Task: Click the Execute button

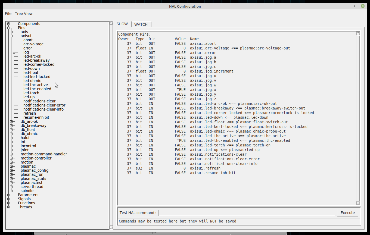Action: coord(348,213)
